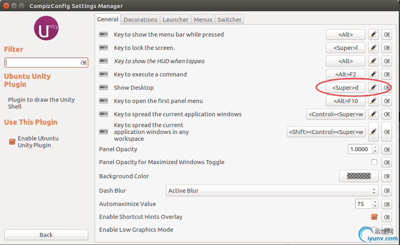The image size is (400, 245).
Task: Uncheck Enable Shortcut Hints Overlay
Action: click(x=374, y=217)
